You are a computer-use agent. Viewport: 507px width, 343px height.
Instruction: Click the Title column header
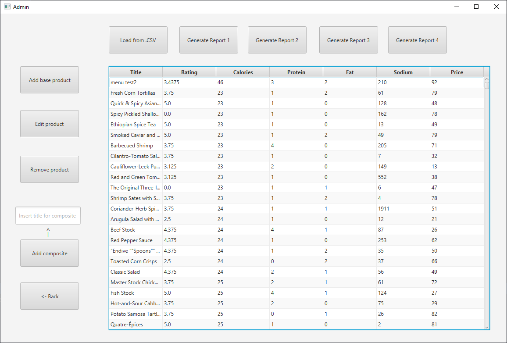coord(136,72)
